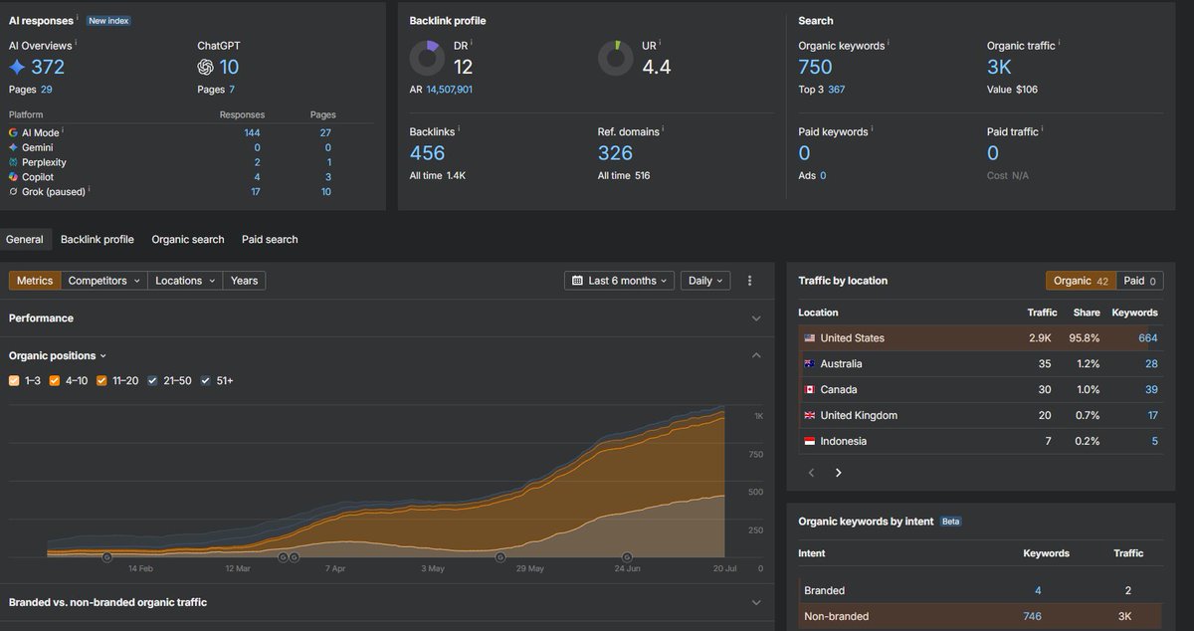Click the calendar icon in date range selector
Screen dimensions: 1194x631
[577, 281]
